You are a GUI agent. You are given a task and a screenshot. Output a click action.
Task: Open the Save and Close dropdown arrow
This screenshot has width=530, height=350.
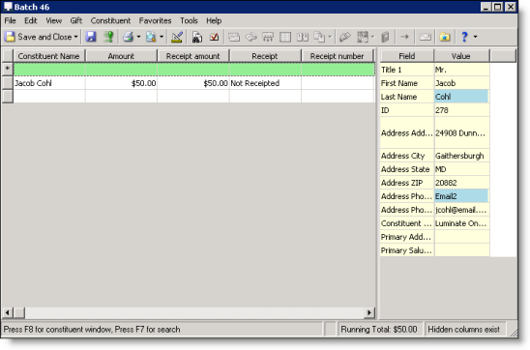point(75,37)
